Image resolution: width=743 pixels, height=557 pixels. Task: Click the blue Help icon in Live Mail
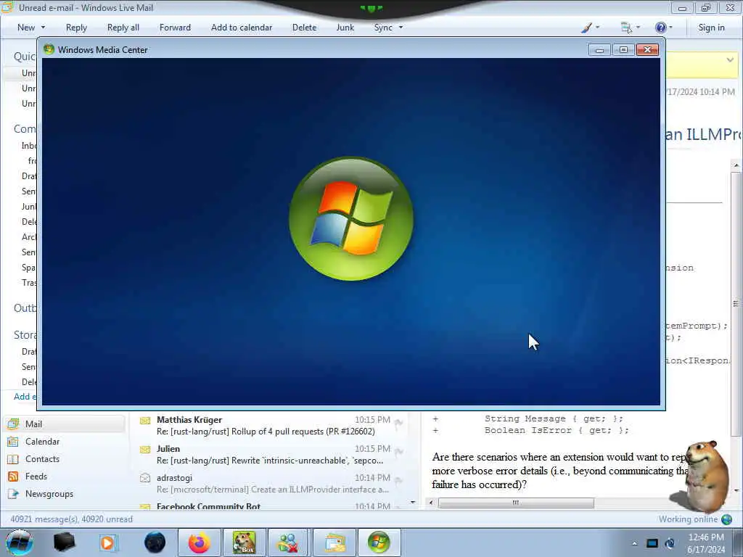660,28
